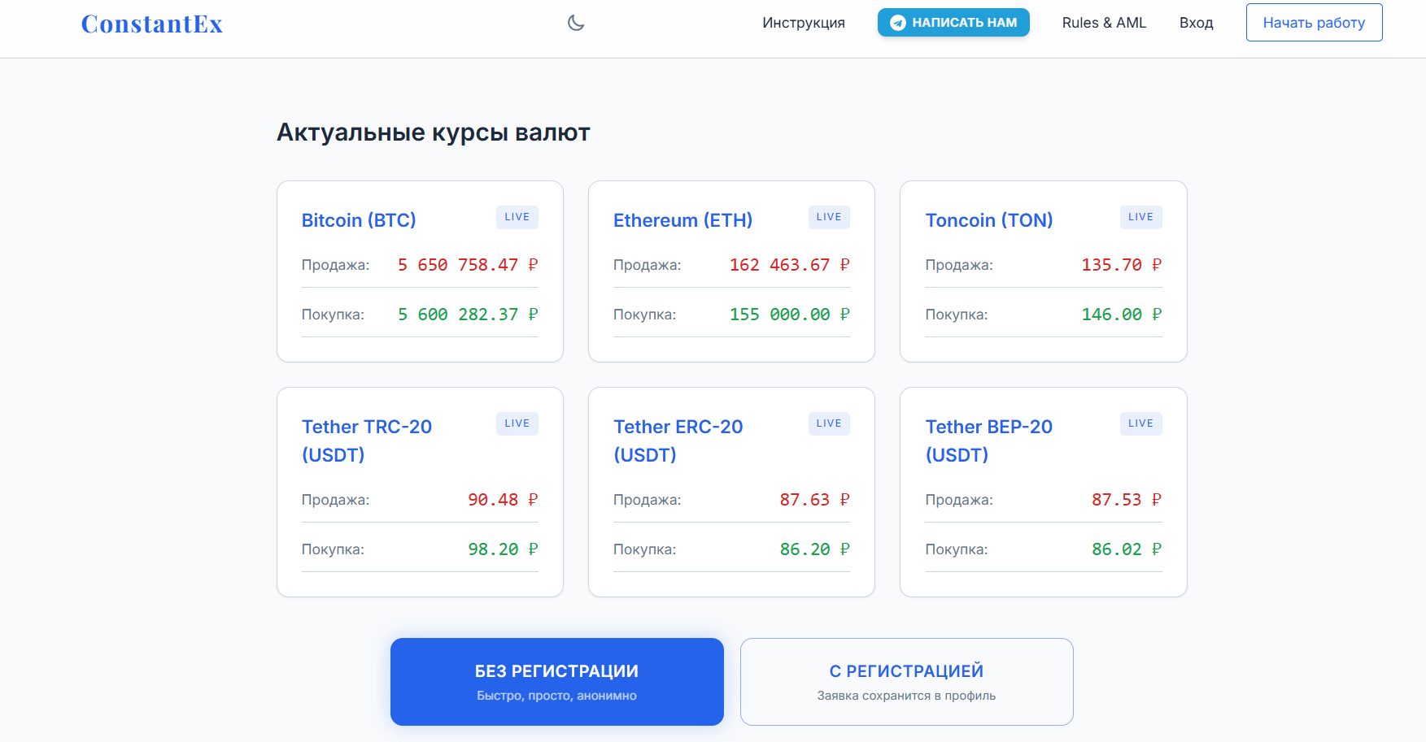Image resolution: width=1426 pixels, height=742 pixels.
Task: Click Продажа label in Bitcoin card
Action: click(335, 265)
